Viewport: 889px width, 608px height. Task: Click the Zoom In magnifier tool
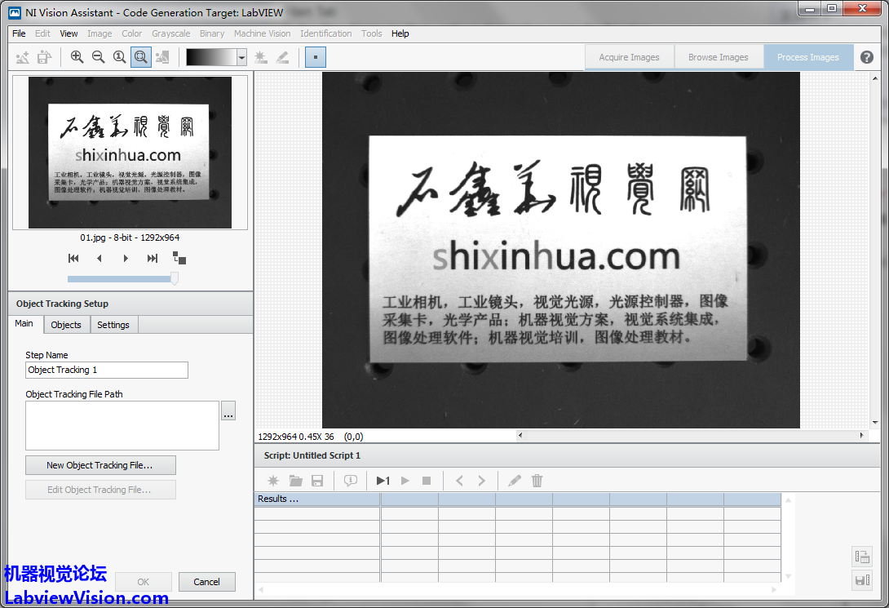pyautogui.click(x=77, y=57)
